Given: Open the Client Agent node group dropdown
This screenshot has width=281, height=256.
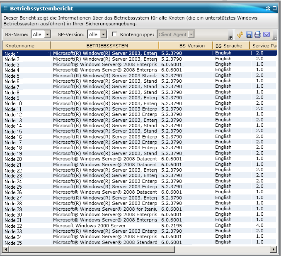Looking at the screenshot, I should (x=191, y=34).
